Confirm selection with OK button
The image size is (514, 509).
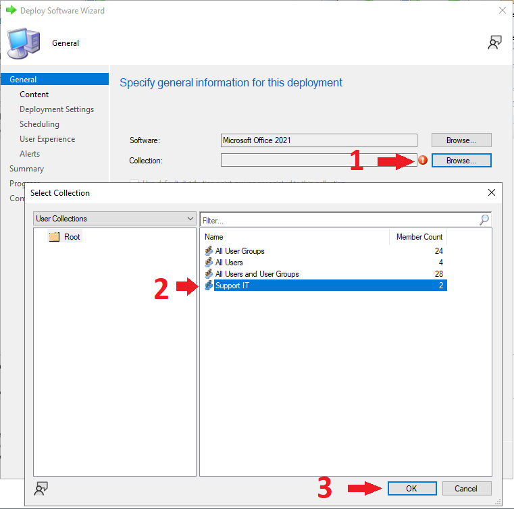pyautogui.click(x=412, y=488)
